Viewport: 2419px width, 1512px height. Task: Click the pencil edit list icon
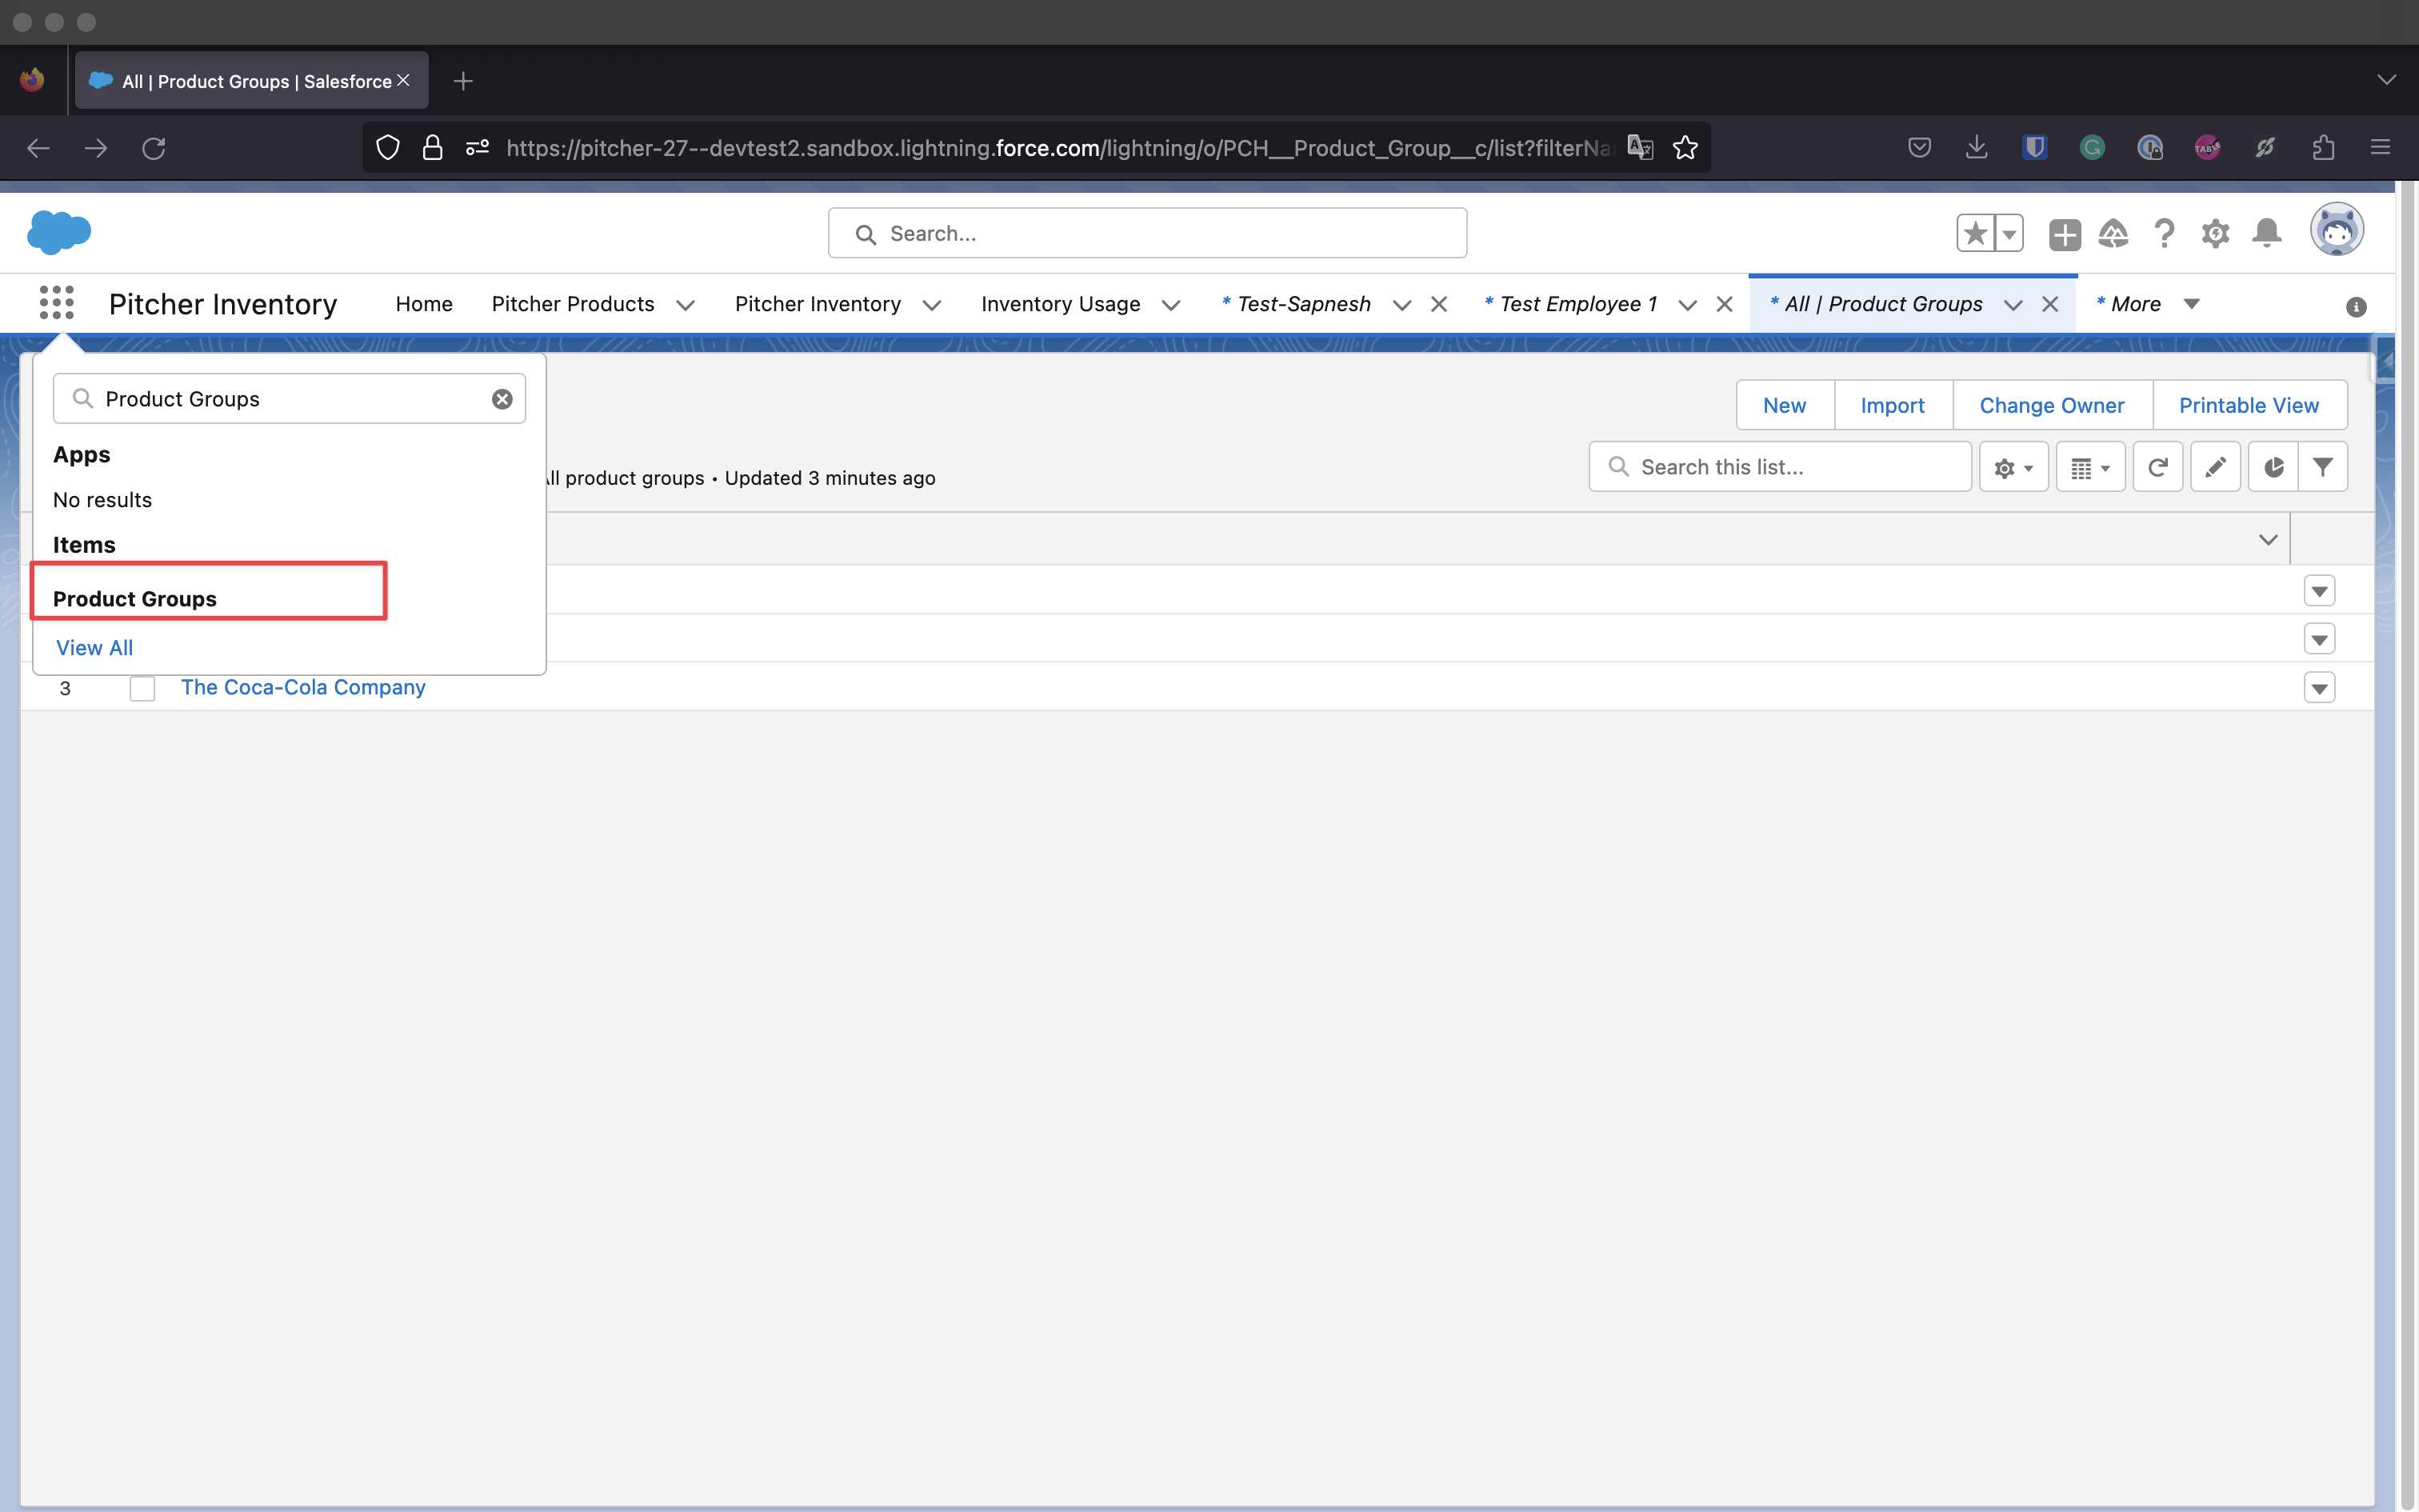(x=2215, y=467)
